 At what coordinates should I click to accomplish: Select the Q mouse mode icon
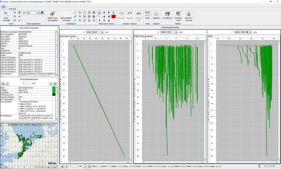(x=109, y=17)
